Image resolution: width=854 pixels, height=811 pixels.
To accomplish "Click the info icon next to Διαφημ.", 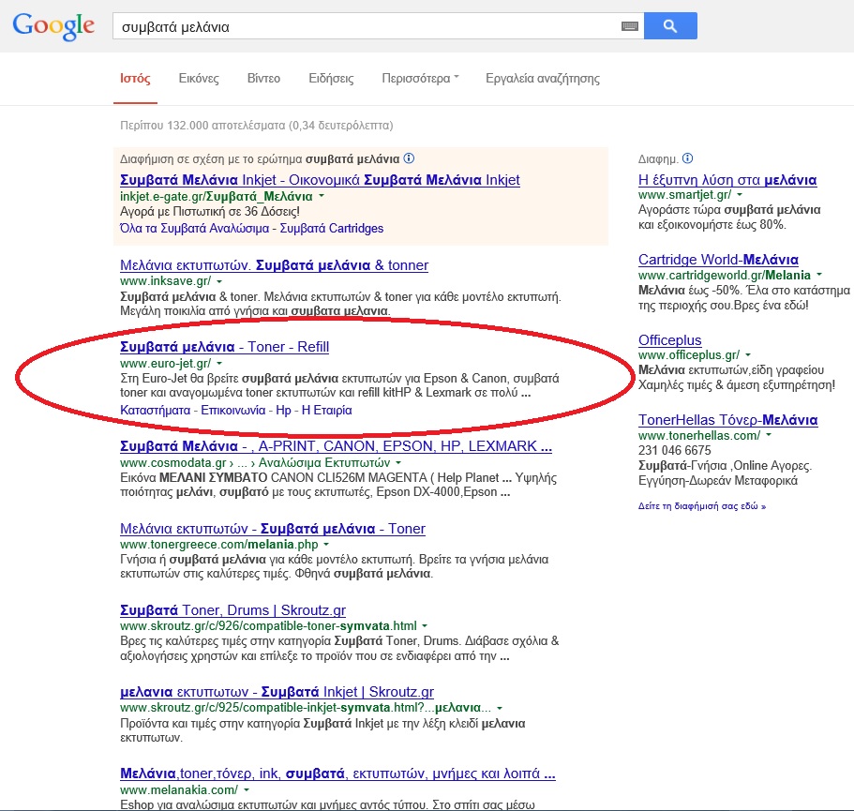I will coord(688,158).
